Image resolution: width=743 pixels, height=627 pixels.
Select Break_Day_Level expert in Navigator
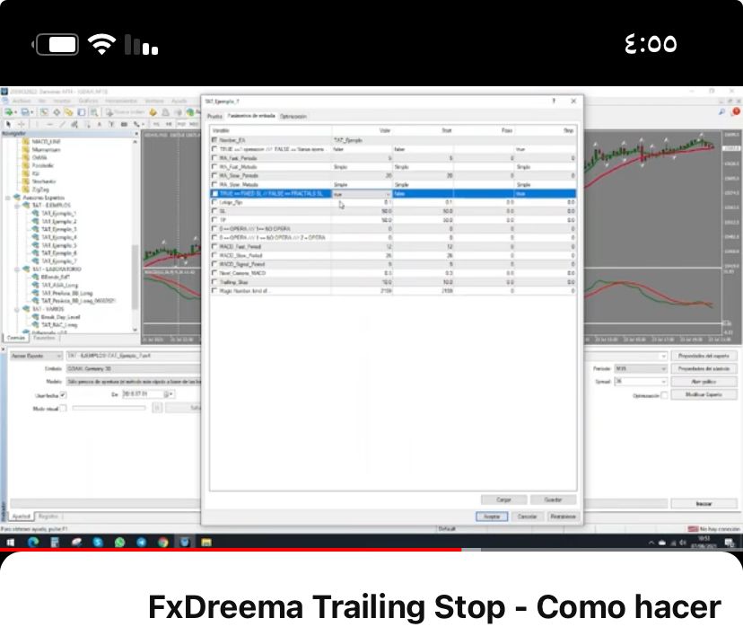61,317
